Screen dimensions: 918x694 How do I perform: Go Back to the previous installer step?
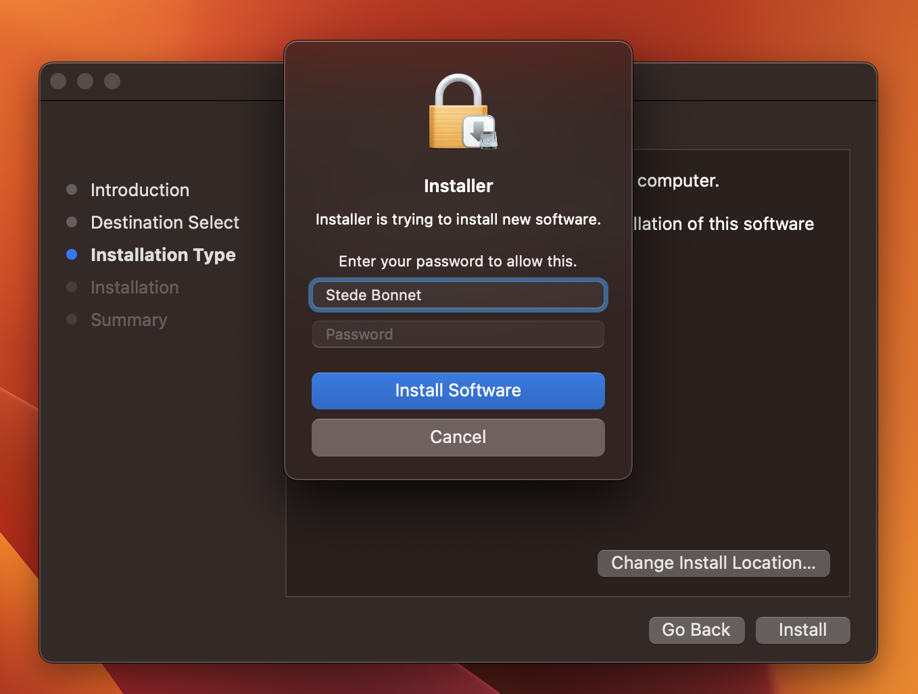pyautogui.click(x=697, y=630)
